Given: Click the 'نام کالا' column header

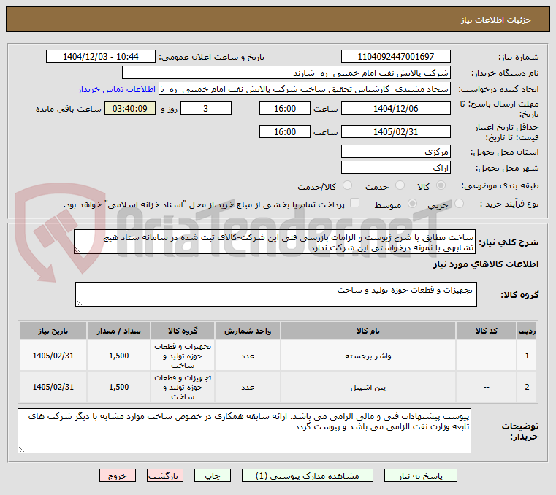Looking at the screenshot, I should pyautogui.click(x=368, y=331).
